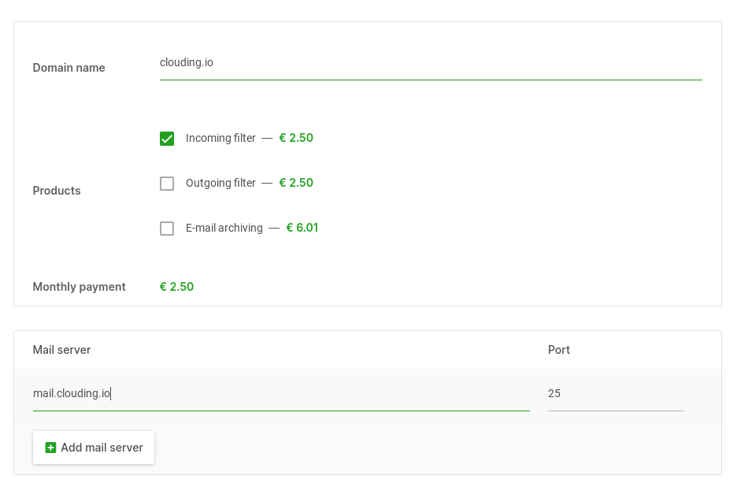
Task: Click the Incoming filter label text
Action: pyautogui.click(x=220, y=139)
